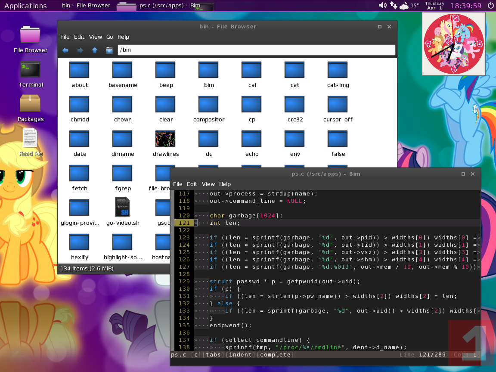This screenshot has height=372, width=496.
Task: Switch to bin - File Browser taskbar entry
Action: [x=86, y=6]
